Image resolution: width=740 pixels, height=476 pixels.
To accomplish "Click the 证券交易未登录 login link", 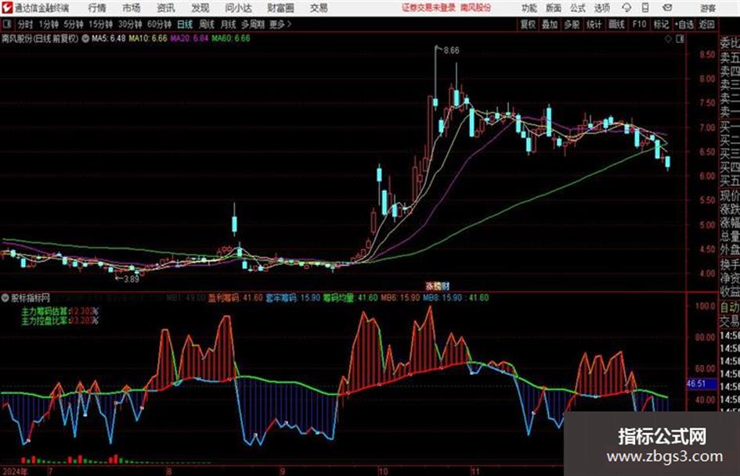I will point(428,8).
